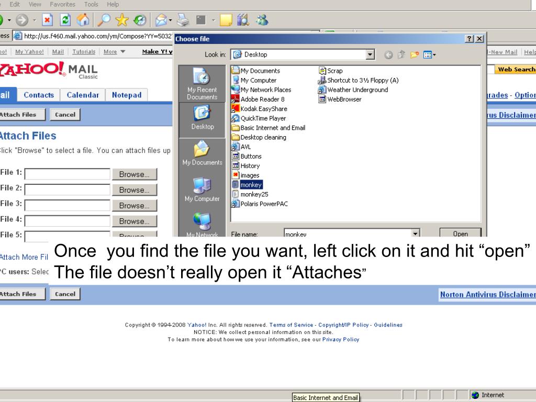Open the More dropdown in Yahoo bar

tap(115, 52)
